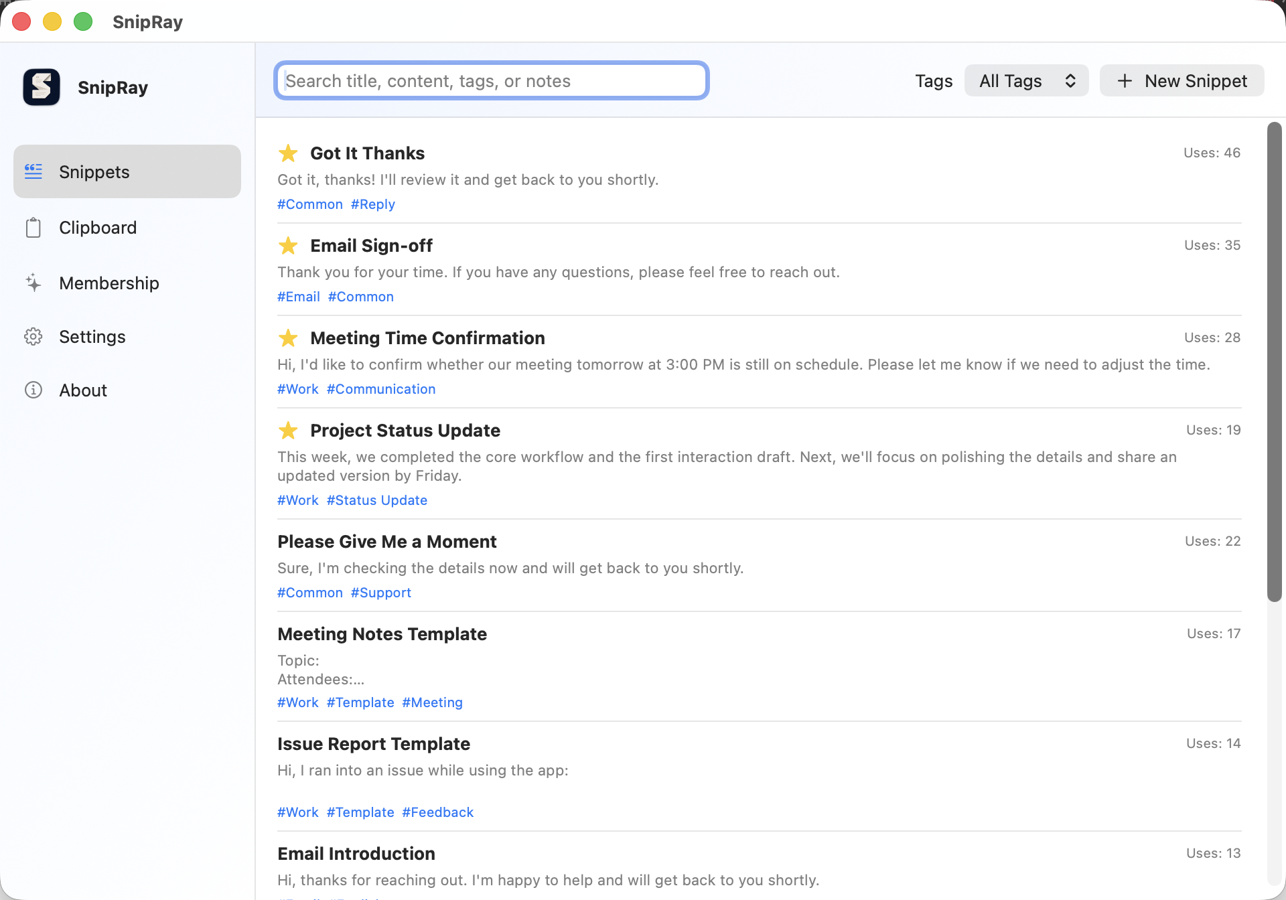Click the #Feedback tag

pos(438,812)
